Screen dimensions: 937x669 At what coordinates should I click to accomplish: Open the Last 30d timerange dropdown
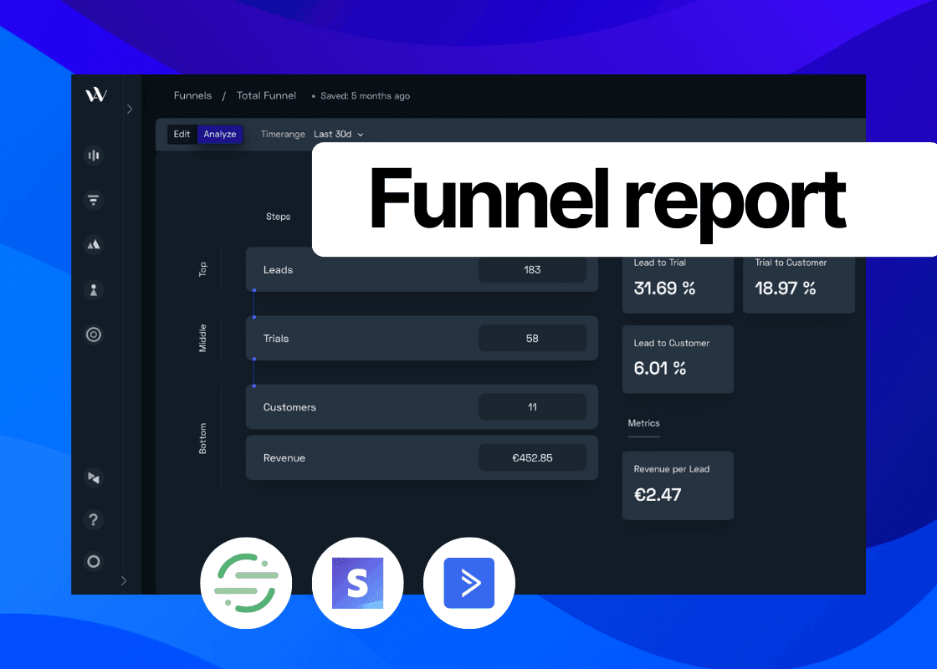coord(338,134)
